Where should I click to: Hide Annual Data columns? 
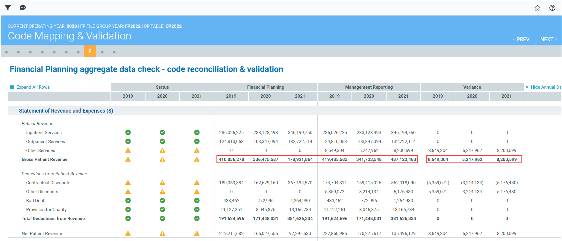point(543,87)
